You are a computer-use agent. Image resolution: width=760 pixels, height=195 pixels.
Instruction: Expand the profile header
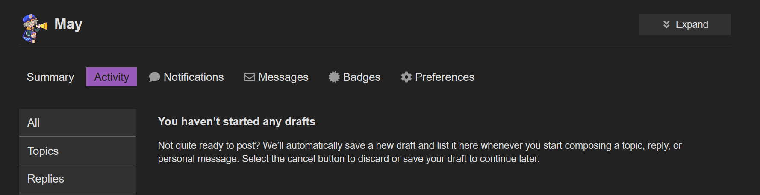click(x=685, y=24)
